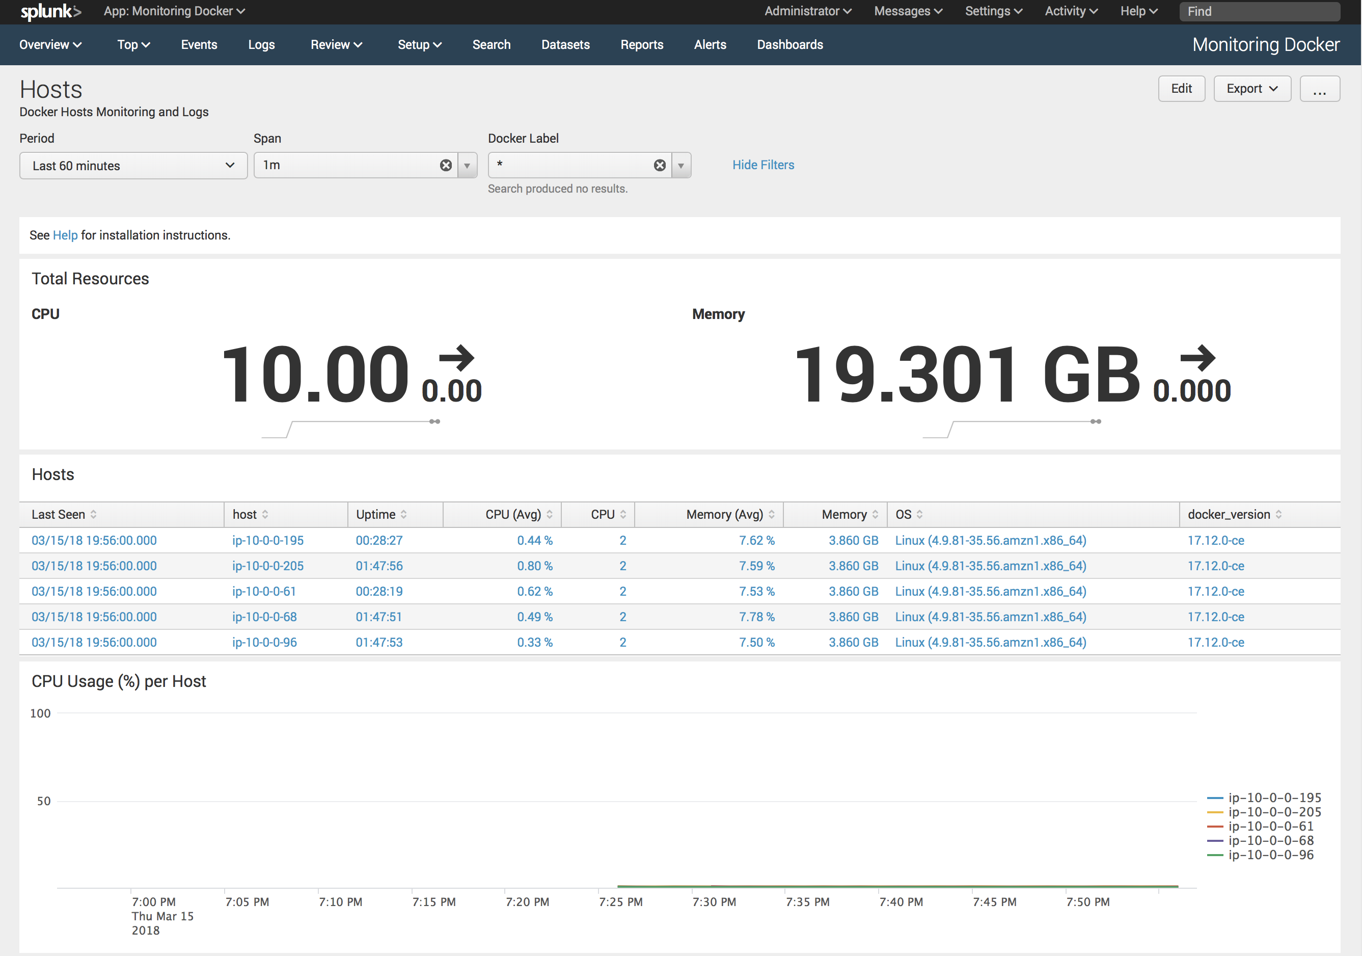This screenshot has width=1362, height=956.
Task: Open the Reports page
Action: point(642,44)
